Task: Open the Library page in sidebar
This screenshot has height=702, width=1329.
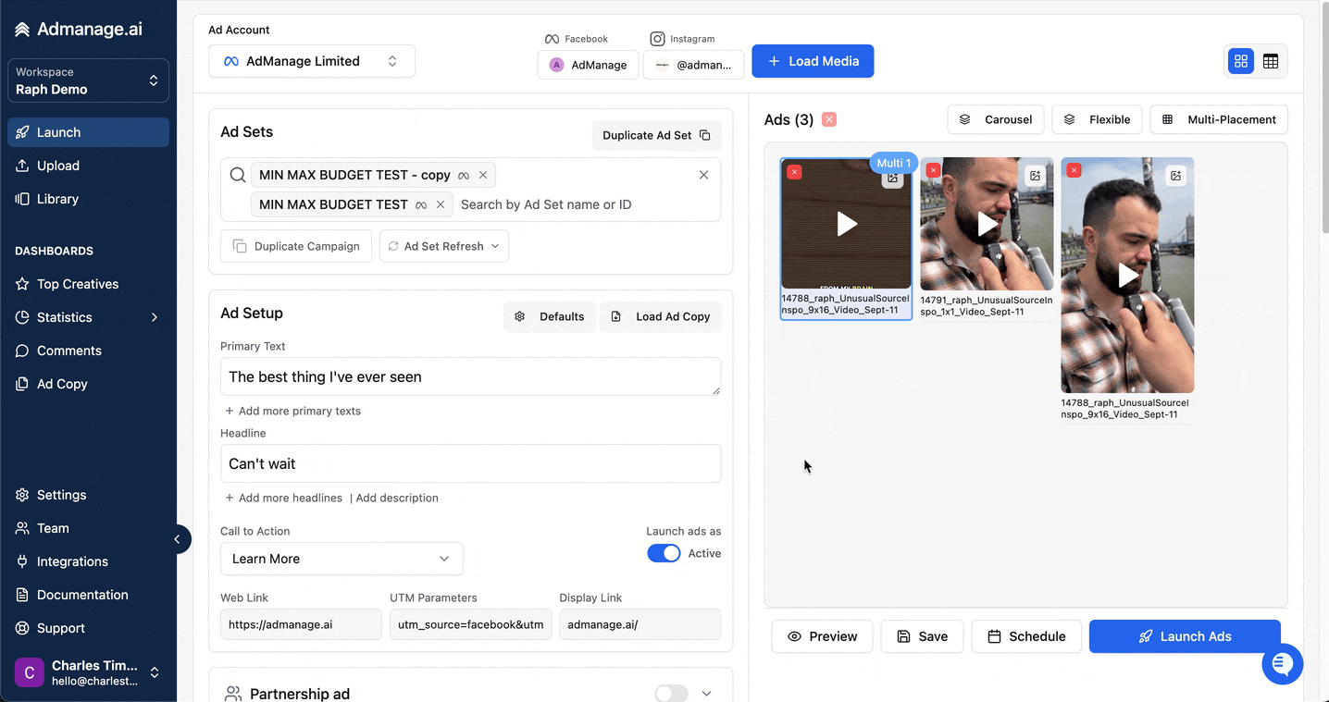Action: [x=88, y=199]
